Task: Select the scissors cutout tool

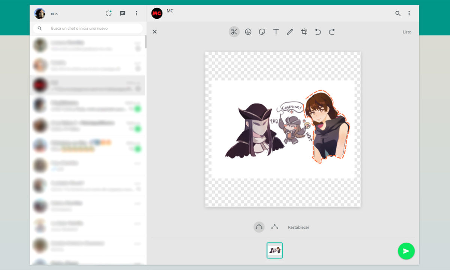Action: [x=234, y=32]
